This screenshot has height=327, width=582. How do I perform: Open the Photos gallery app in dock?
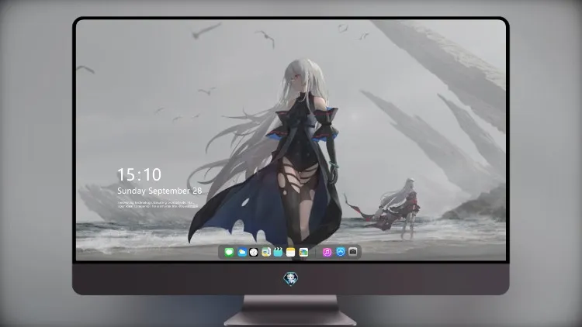(x=303, y=253)
